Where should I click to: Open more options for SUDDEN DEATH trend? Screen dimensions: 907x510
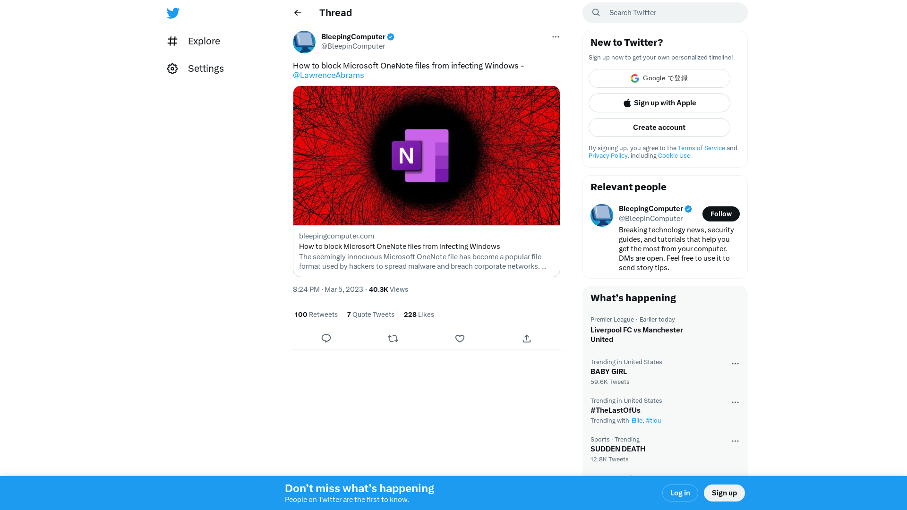(x=735, y=441)
